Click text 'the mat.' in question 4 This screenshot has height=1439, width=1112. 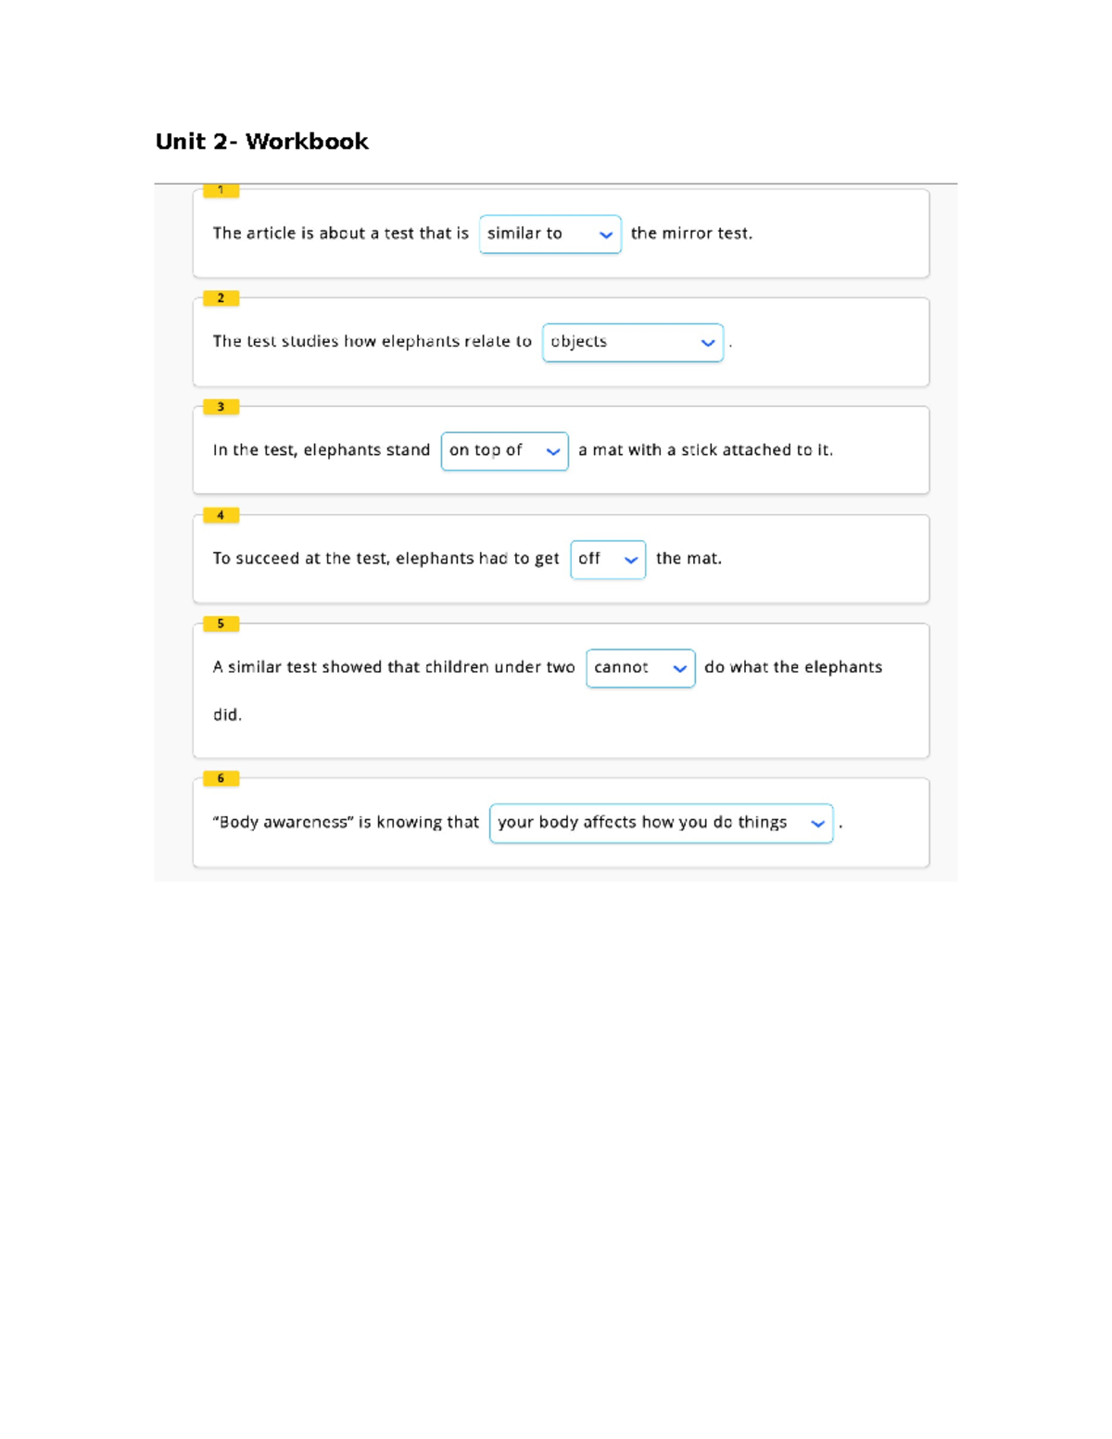689,559
